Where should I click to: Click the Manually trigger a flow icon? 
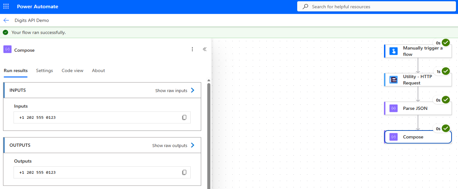[394, 51]
